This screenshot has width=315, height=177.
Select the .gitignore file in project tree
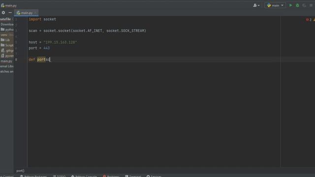[x=7, y=51]
